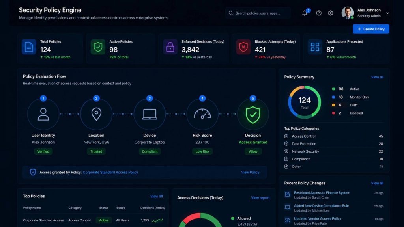404x227 pixels.
Task: Click View all in Recent Policy Changes
Action: coord(377,183)
